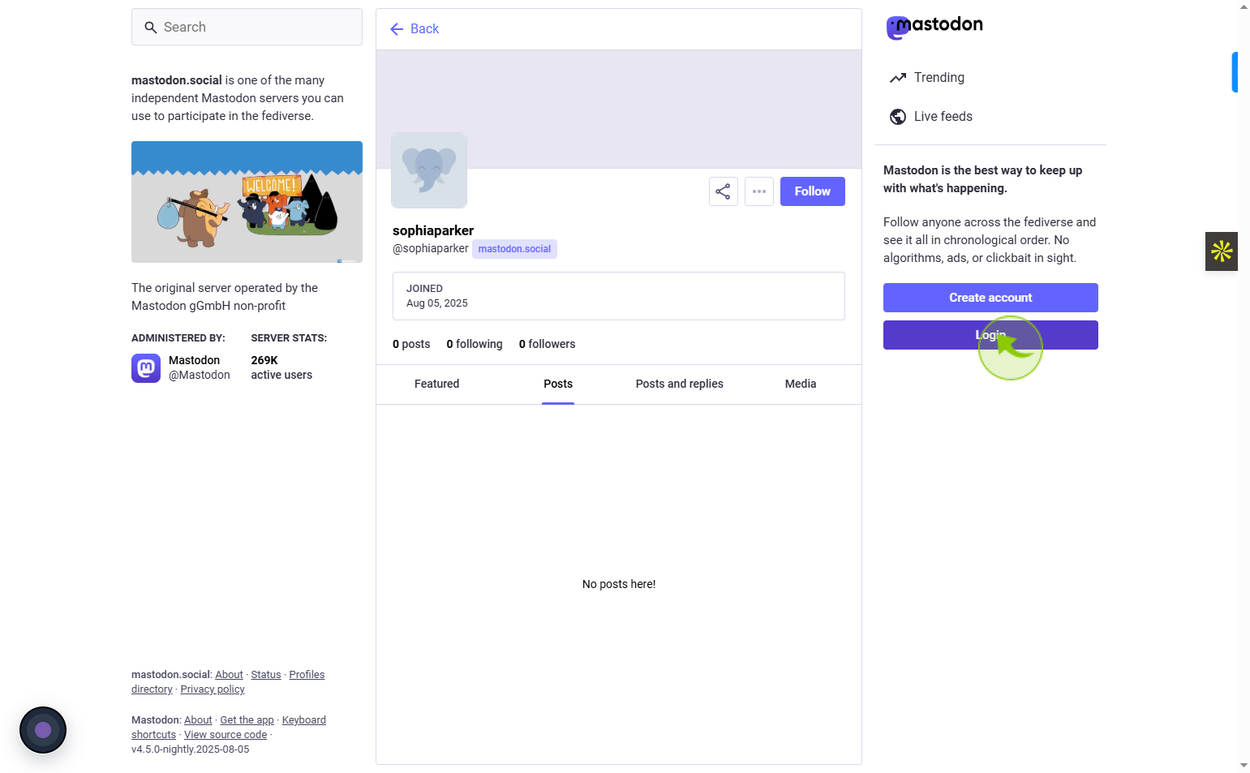The width and height of the screenshot is (1250, 773).
Task: Select the Posts tab
Action: pos(558,384)
